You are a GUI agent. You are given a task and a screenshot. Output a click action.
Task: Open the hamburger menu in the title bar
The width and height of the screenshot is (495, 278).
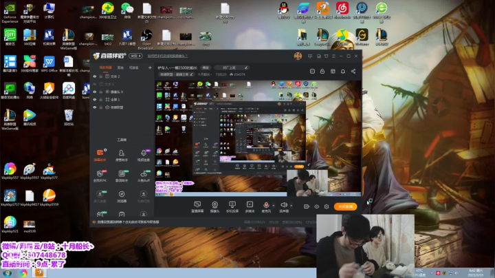[x=333, y=56]
